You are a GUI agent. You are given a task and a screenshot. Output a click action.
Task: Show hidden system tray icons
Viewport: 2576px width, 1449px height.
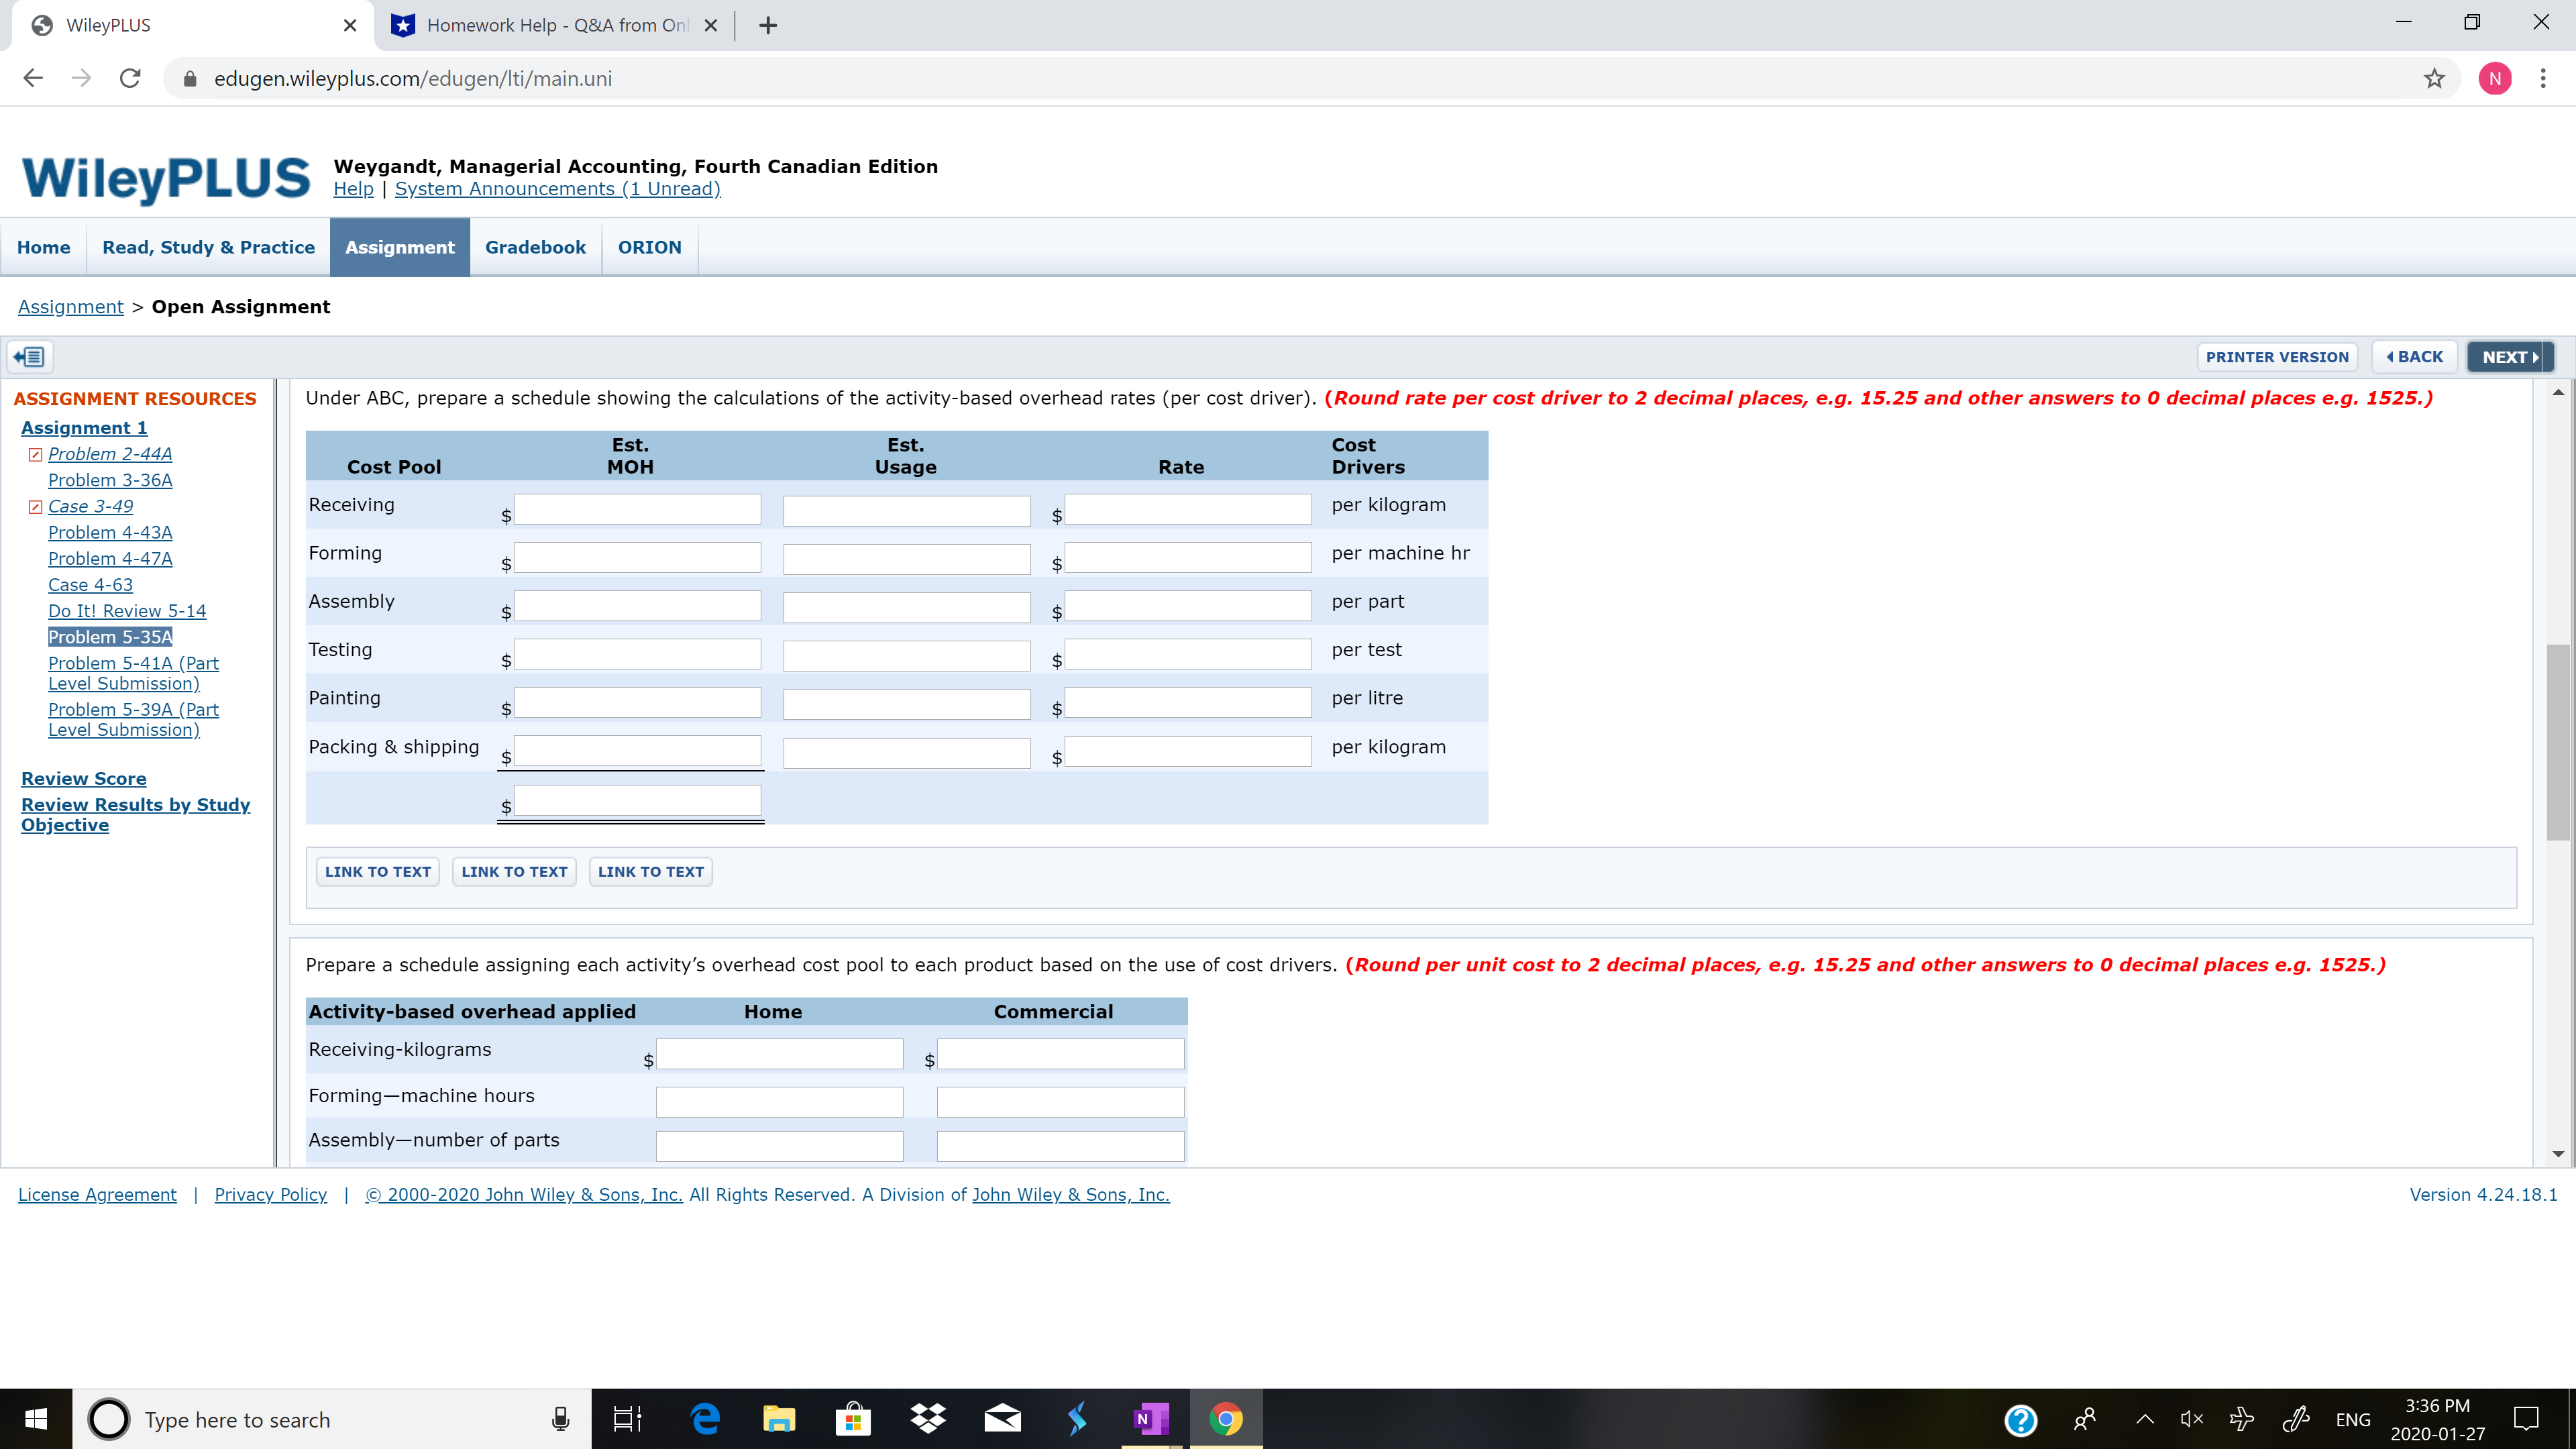2145,1419
